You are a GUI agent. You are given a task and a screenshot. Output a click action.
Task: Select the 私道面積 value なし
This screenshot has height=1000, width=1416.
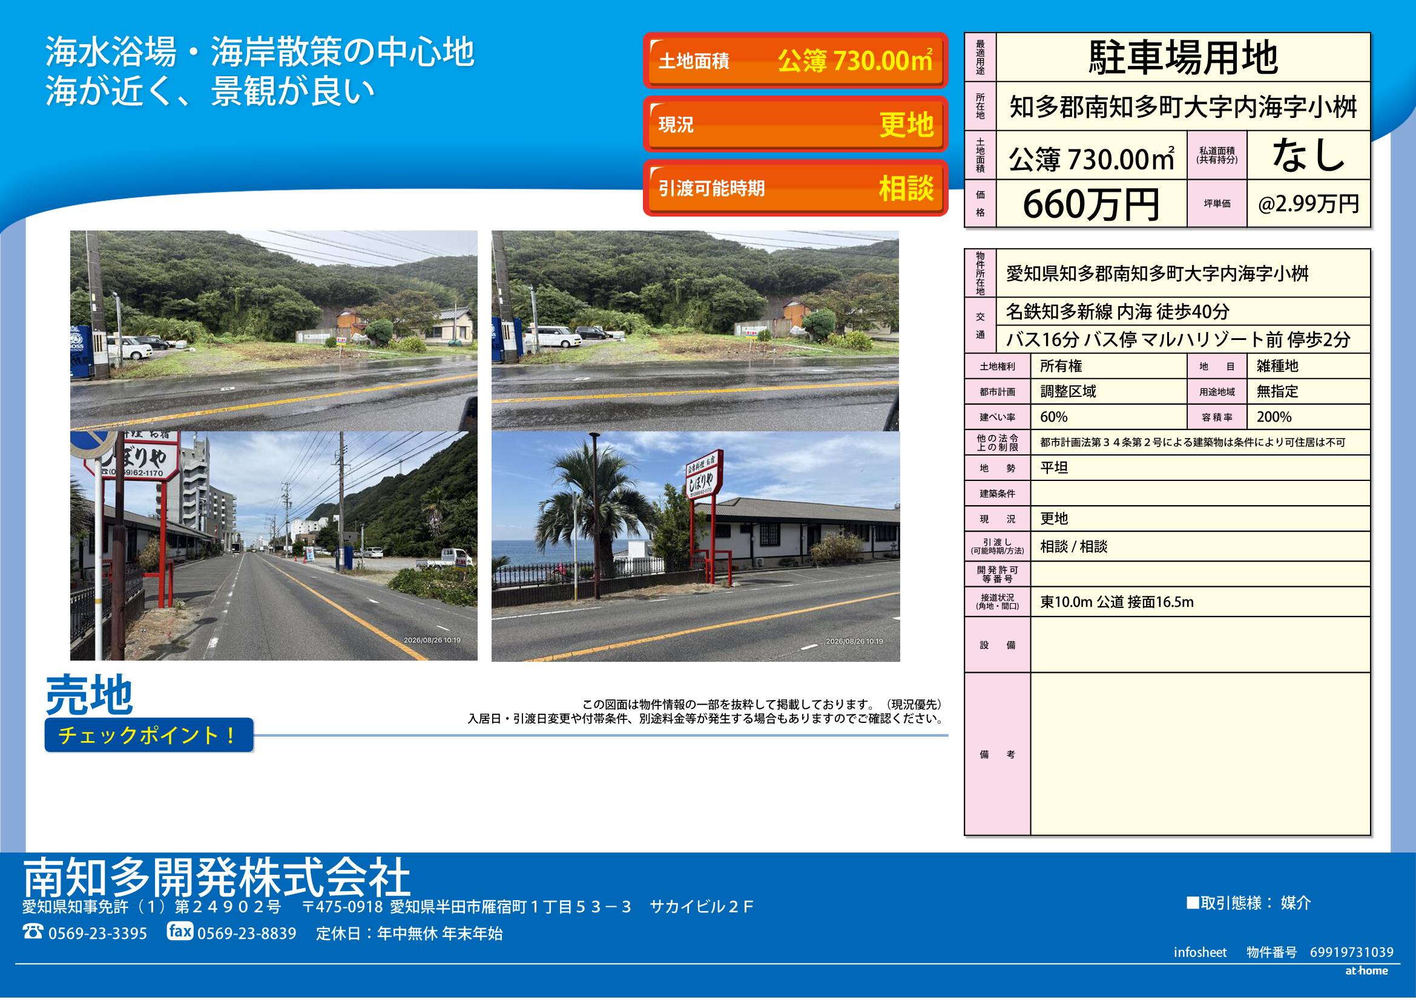(1309, 155)
